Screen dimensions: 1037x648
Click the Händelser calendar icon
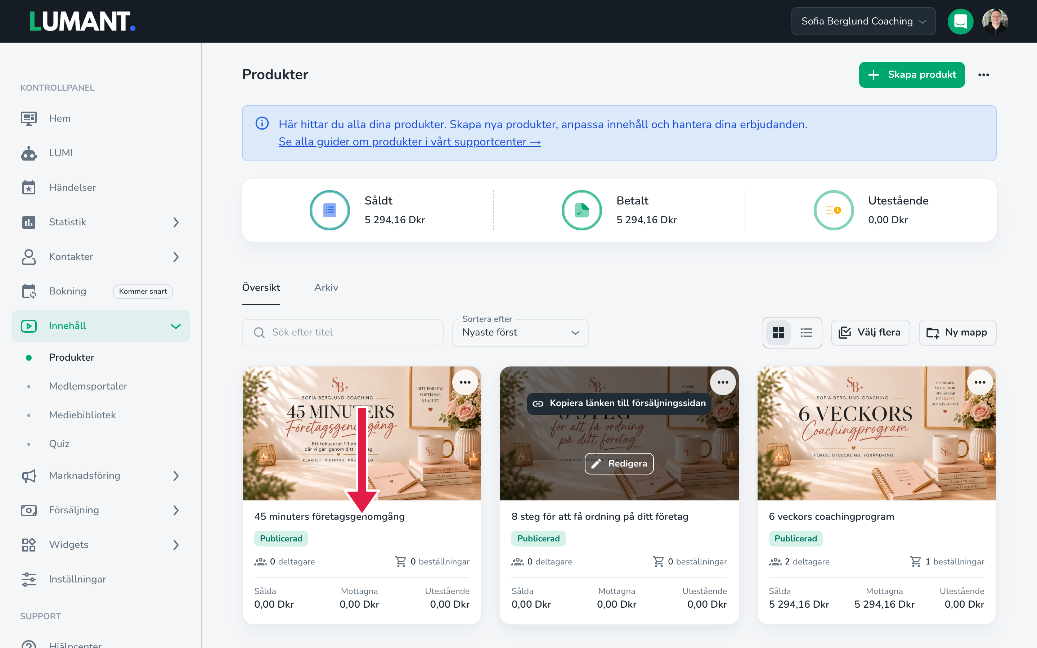coord(29,187)
